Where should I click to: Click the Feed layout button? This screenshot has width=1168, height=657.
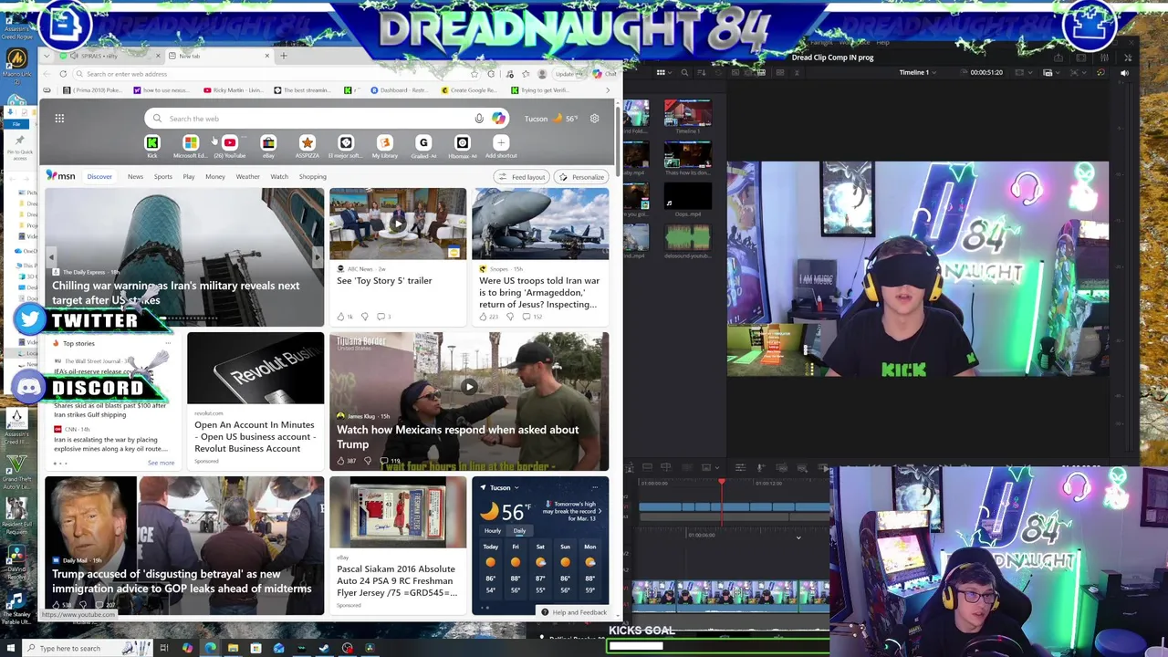[x=522, y=177]
